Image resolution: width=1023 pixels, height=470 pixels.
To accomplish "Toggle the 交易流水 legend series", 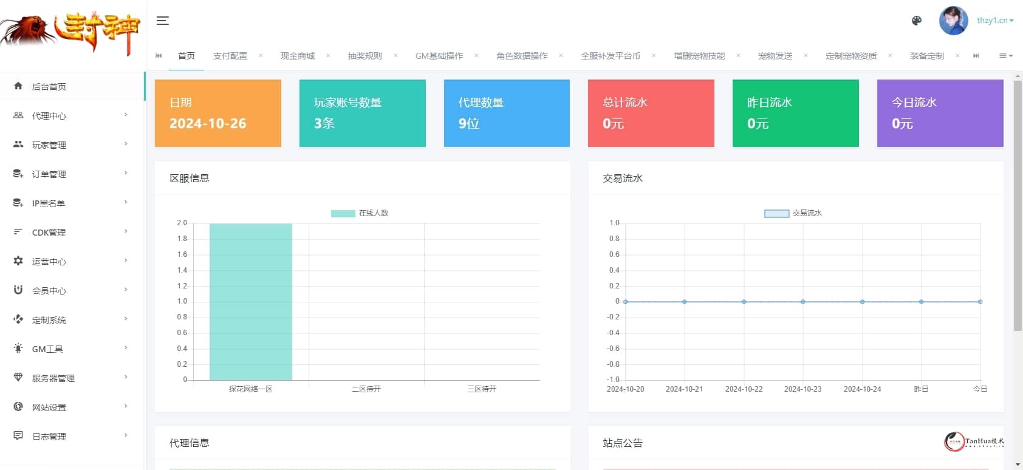I will coord(793,213).
